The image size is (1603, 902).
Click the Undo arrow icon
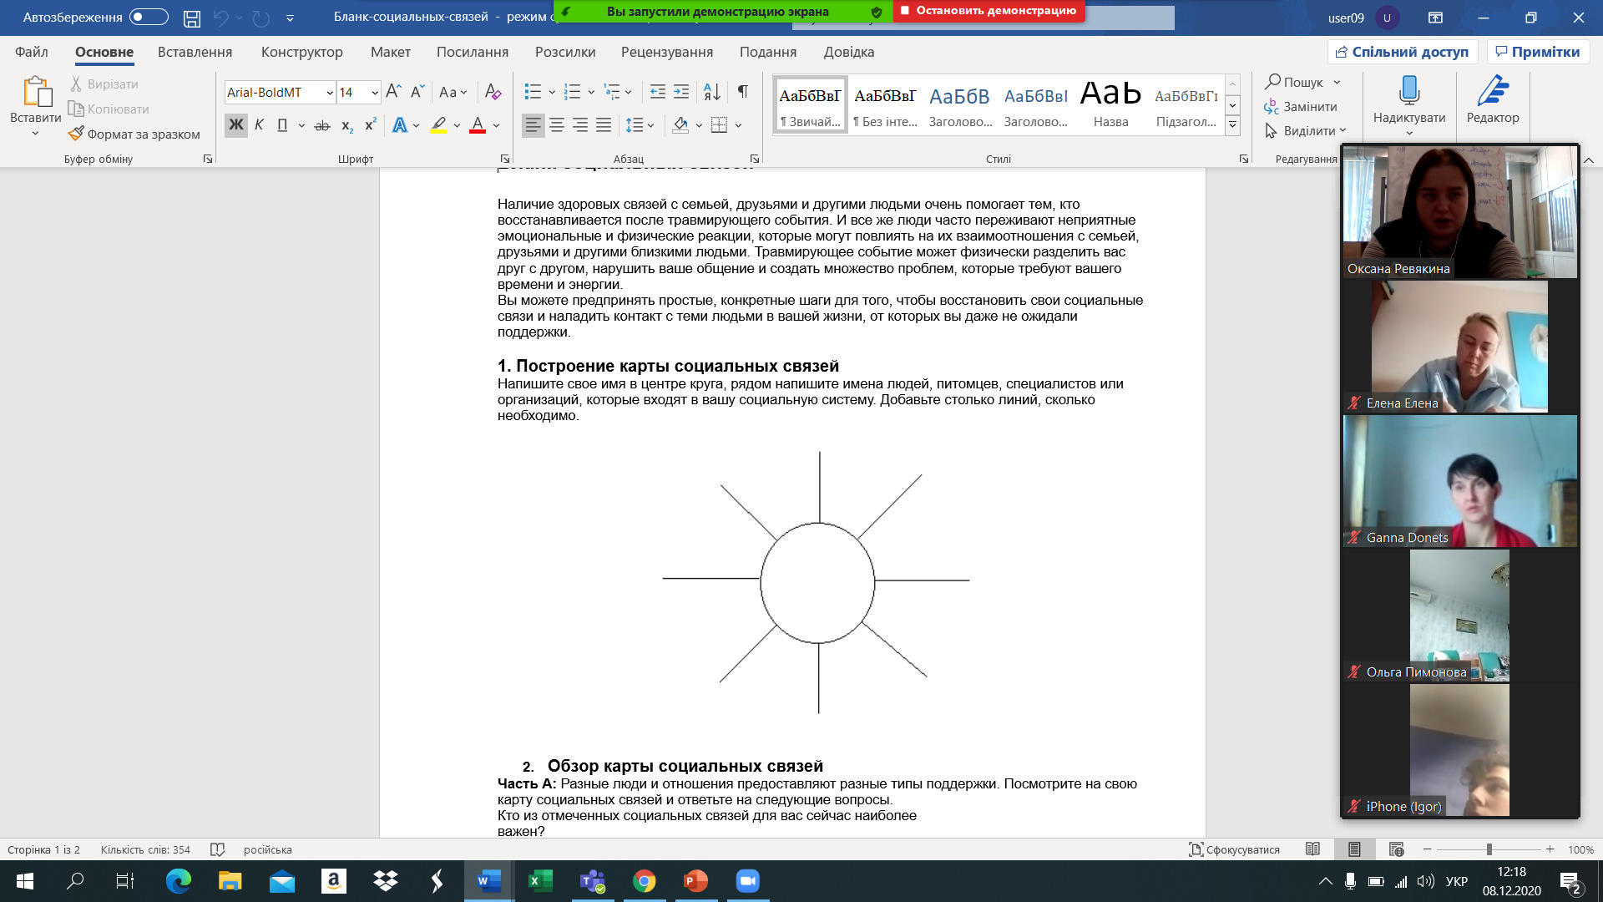[x=220, y=18]
